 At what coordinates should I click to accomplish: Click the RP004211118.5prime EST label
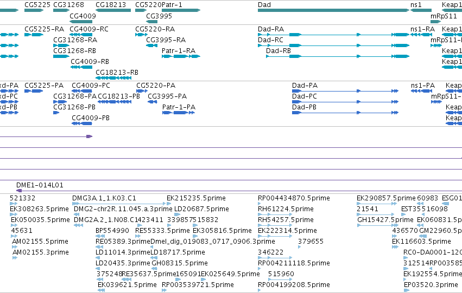[294, 263]
